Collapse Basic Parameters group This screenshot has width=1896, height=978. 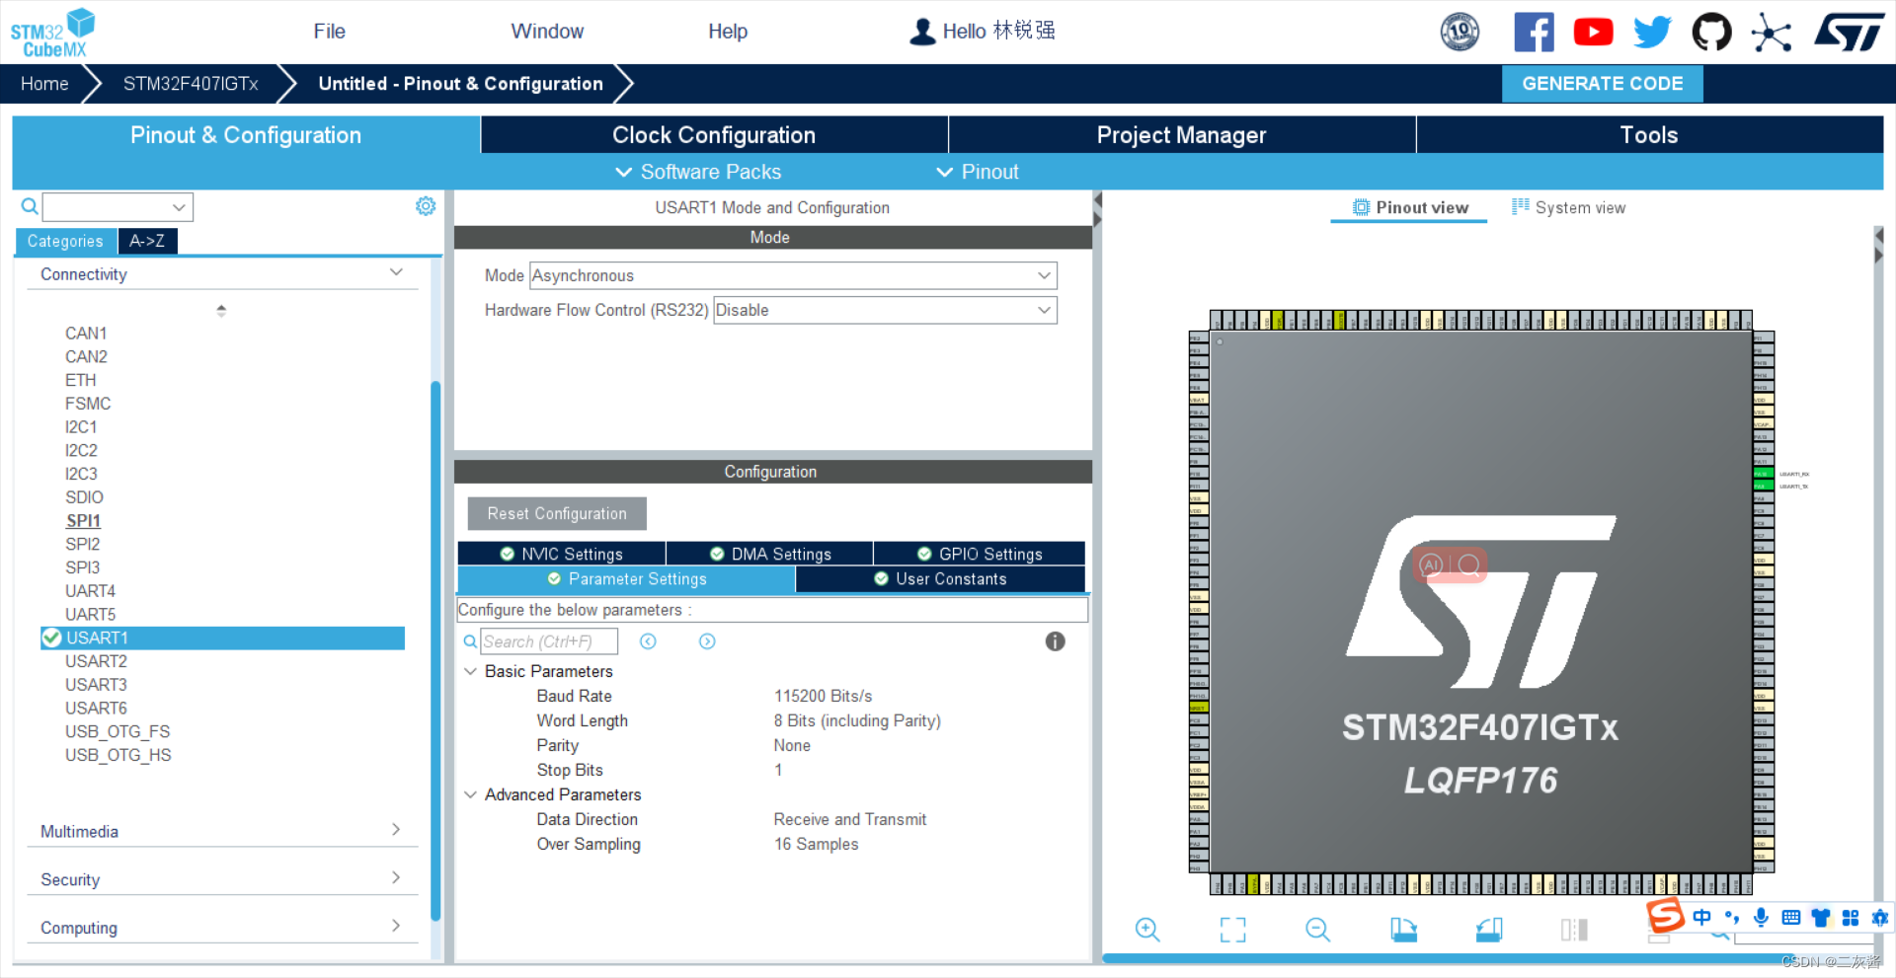click(470, 671)
